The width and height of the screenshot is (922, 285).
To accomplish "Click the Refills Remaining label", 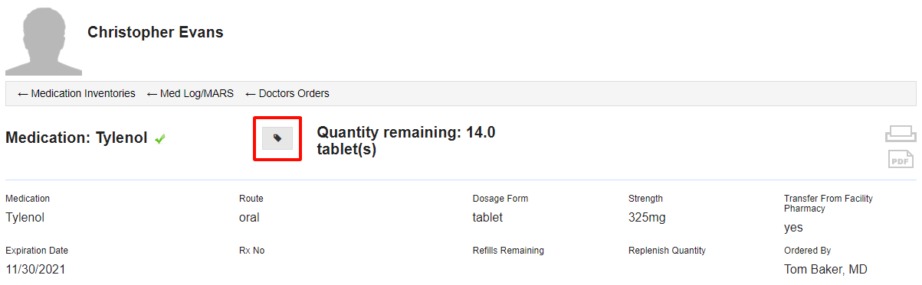I will click(508, 250).
